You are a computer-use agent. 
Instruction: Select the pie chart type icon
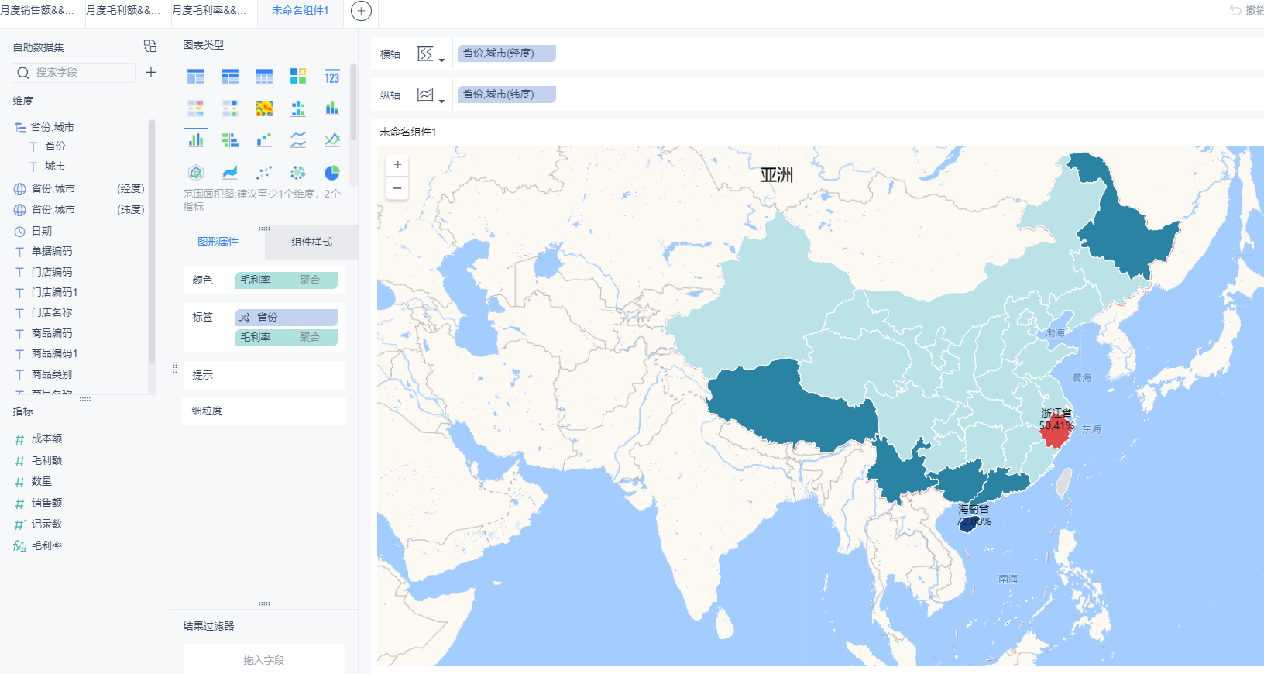[331, 173]
